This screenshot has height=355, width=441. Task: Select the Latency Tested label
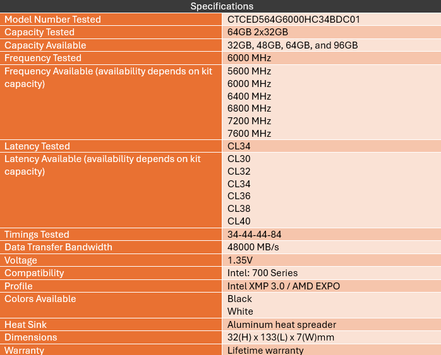point(37,146)
